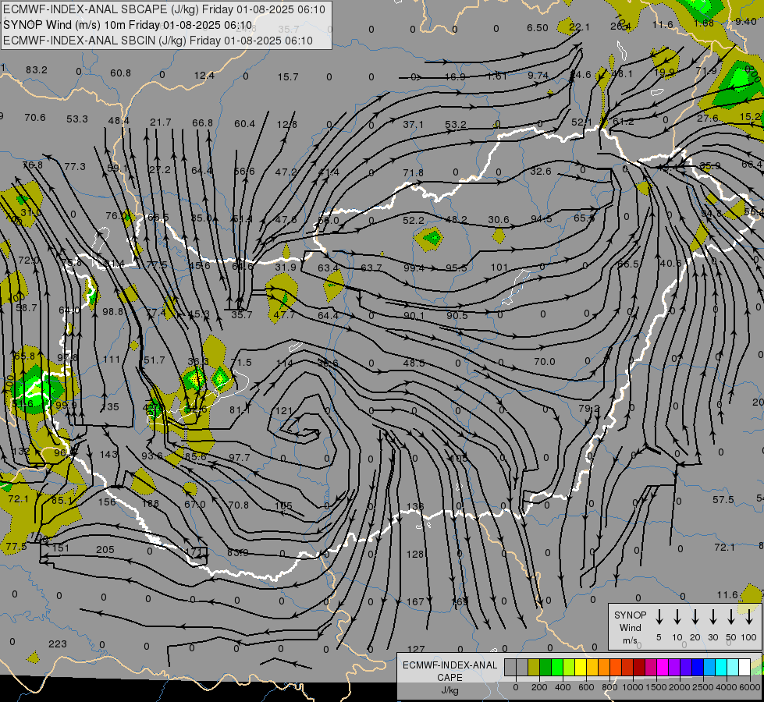Screen dimensions: 764x702
Task: Click the 6000 tick label on CAPE scale
Action: coord(751,687)
